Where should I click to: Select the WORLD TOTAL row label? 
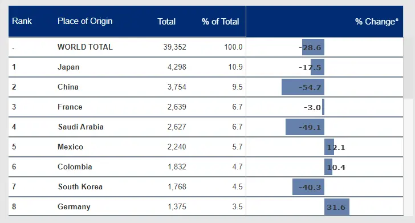(x=85, y=47)
